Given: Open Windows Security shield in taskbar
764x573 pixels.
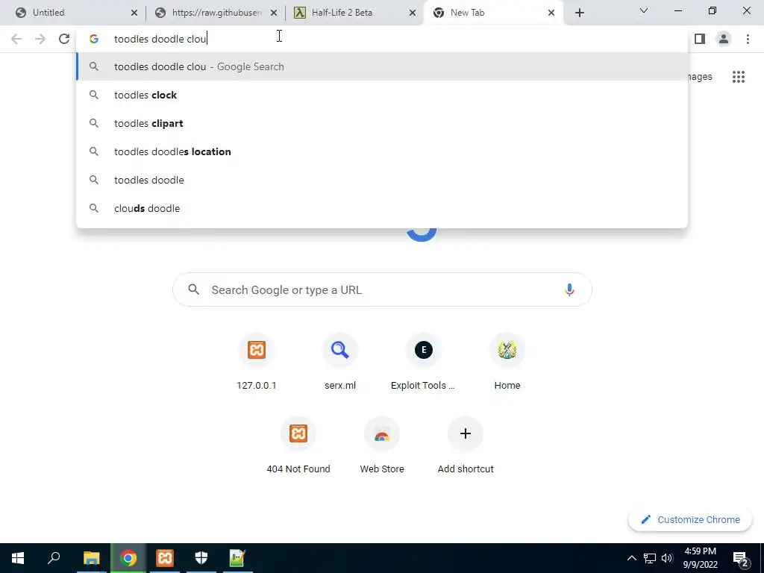Looking at the screenshot, I should pos(201,558).
